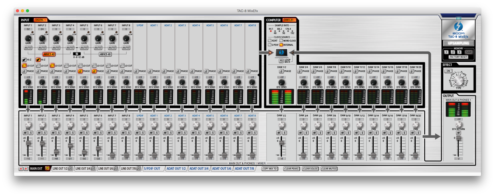Switch to the ADAT OUT 3/4 tab
Image resolution: width=495 pixels, height=196 pixels.
(199, 169)
